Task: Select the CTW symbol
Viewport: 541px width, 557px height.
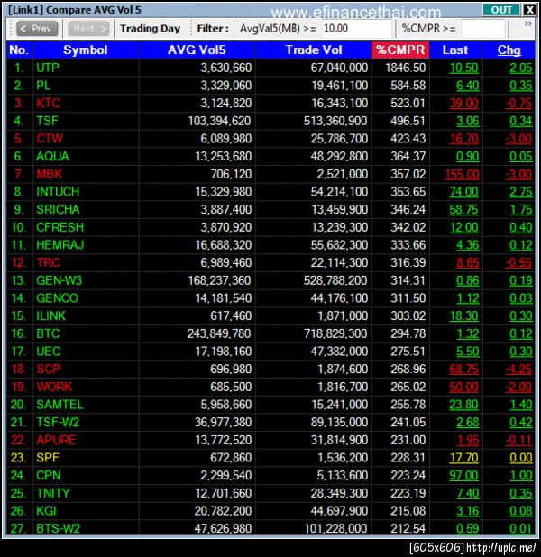Action: pyautogui.click(x=50, y=139)
